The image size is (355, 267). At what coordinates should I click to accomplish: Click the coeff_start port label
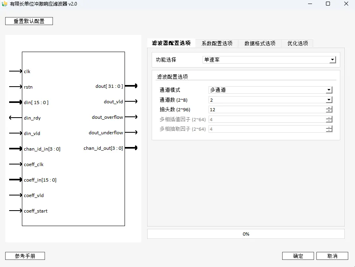click(35, 211)
